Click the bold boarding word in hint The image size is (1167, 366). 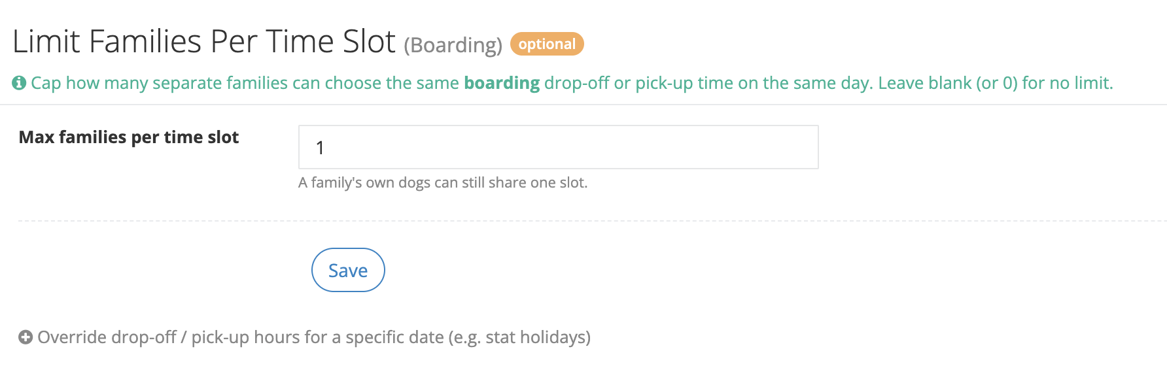tap(502, 83)
